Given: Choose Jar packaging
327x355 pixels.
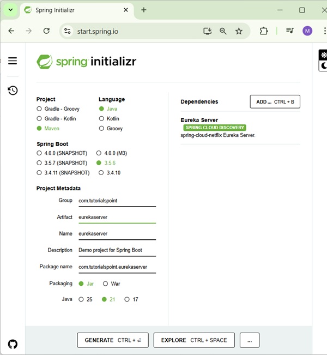Looking at the screenshot, I should [86, 284].
